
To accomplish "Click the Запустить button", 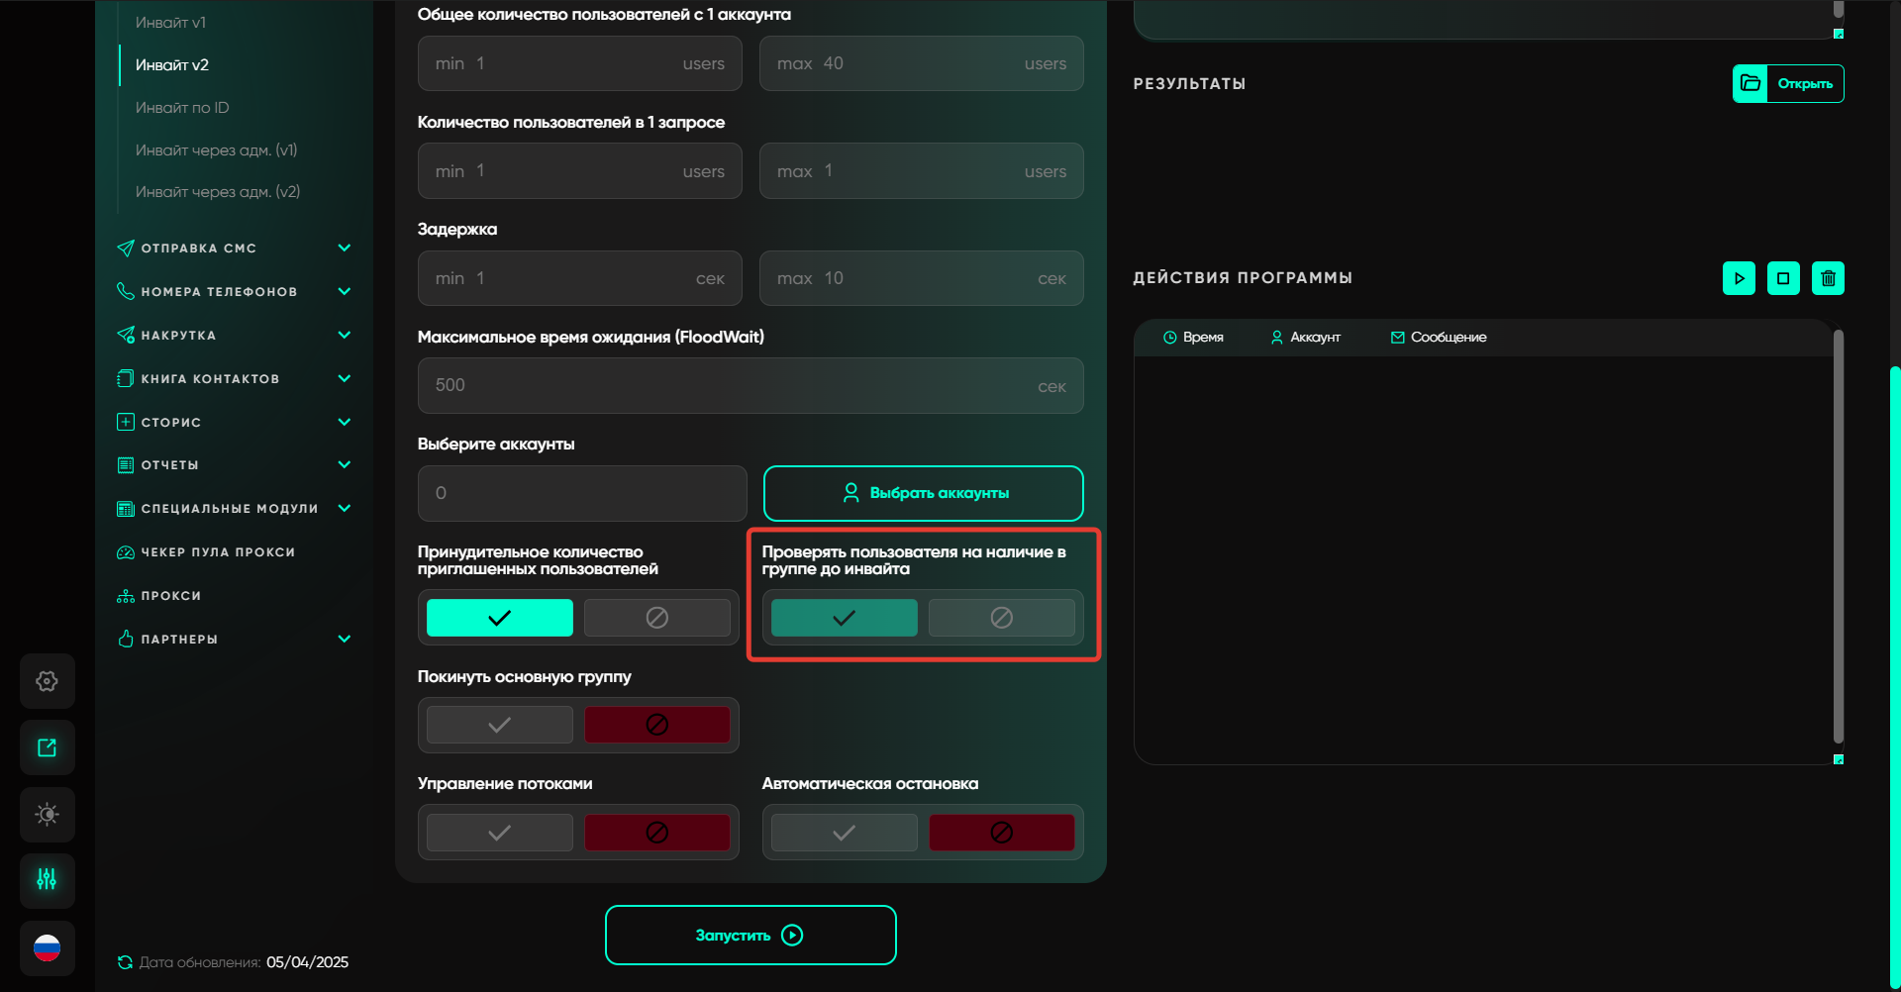I will point(750,935).
